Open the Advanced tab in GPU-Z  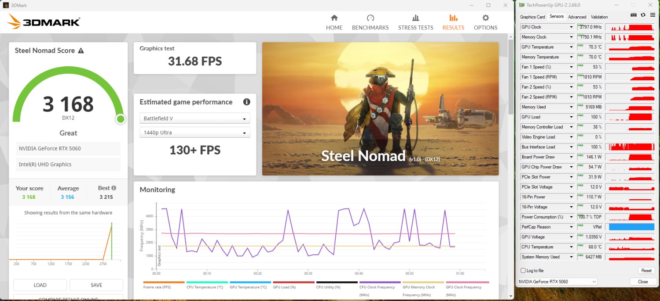pos(577,17)
